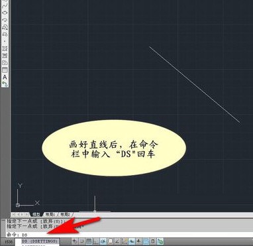Select the Ellipse tool
The image size is (253, 246).
[x=5, y=13]
